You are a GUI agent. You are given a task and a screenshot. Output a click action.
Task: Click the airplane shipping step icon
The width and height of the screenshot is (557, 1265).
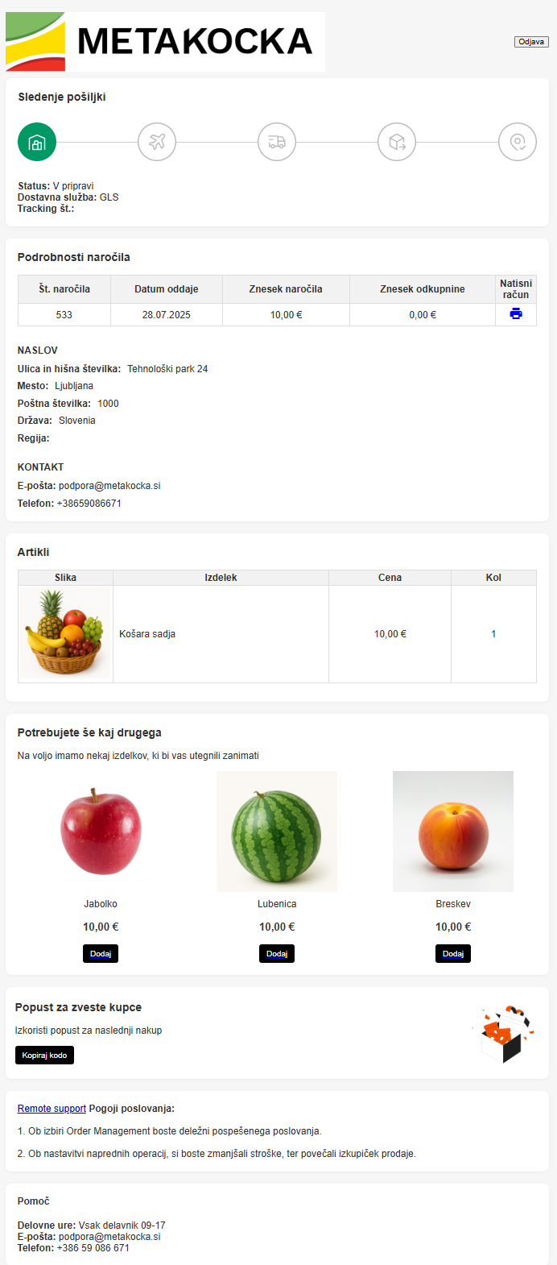tap(157, 143)
